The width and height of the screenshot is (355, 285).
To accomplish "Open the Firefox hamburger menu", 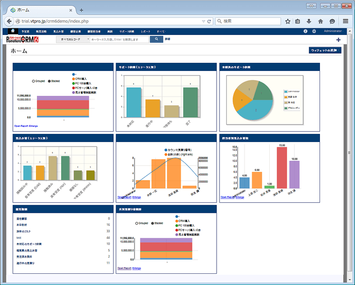I will [x=345, y=21].
